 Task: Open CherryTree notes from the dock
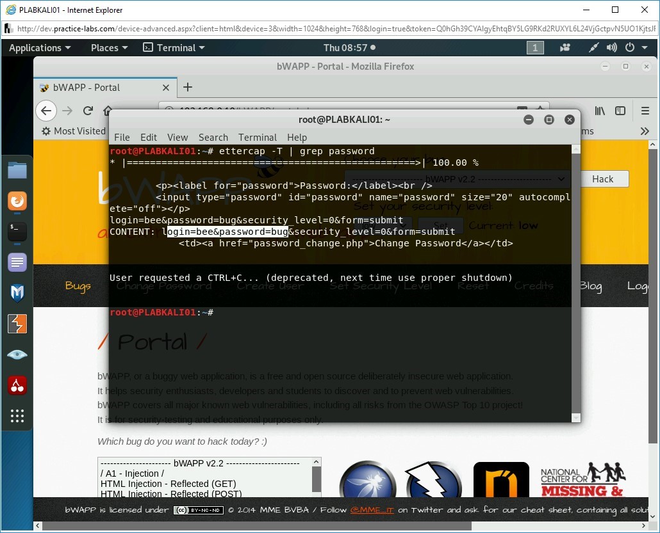(x=17, y=385)
